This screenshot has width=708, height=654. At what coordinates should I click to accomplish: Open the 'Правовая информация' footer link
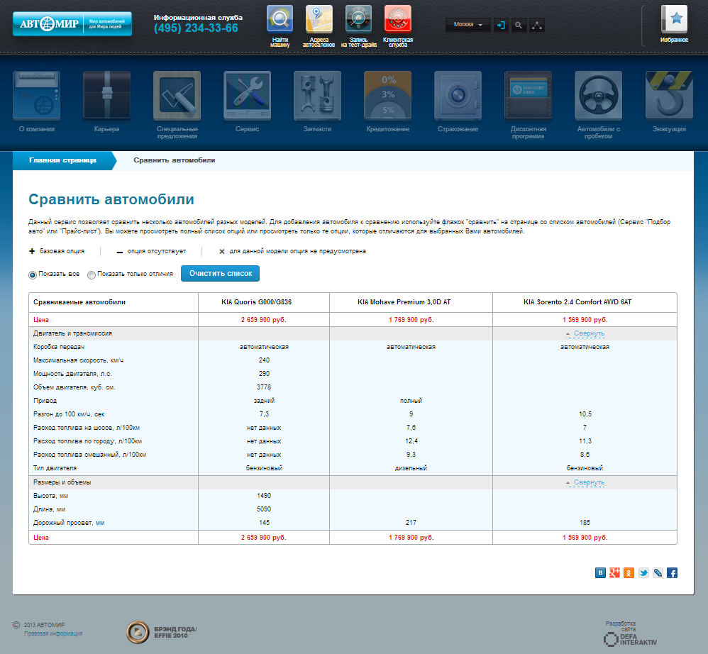53,633
